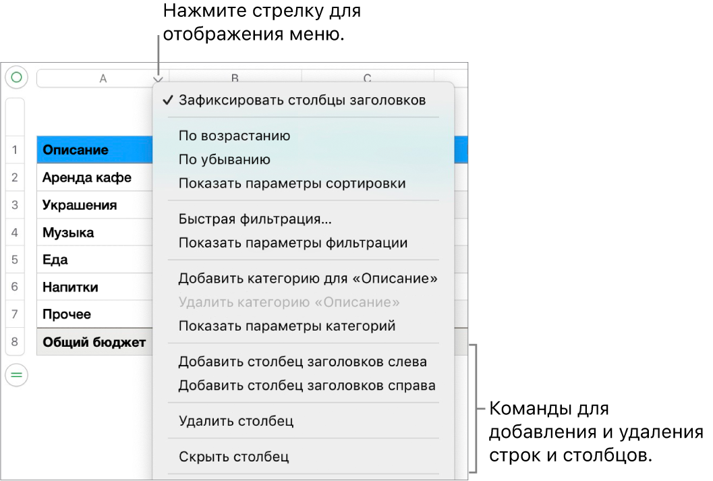This screenshot has height=481, width=713.
Task: Select the column C header
Action: pyautogui.click(x=368, y=76)
